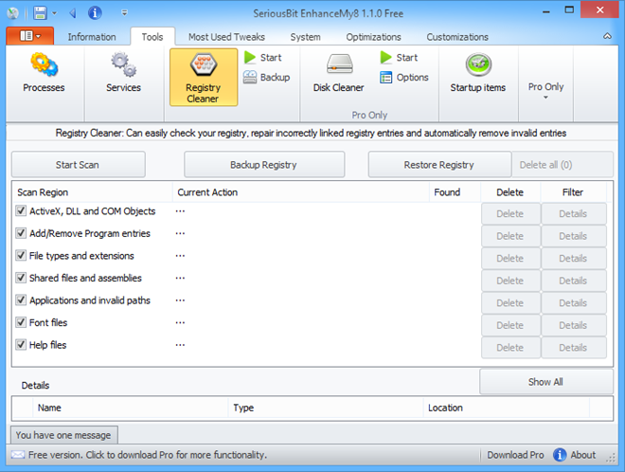Collapse the ribbon with the chevron
The height and width of the screenshot is (472, 625).
click(x=607, y=36)
